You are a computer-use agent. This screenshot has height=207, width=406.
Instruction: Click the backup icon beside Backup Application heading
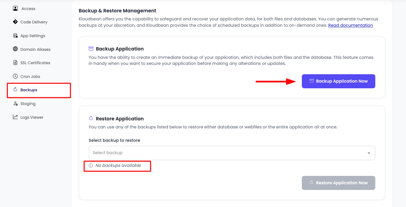click(x=91, y=48)
